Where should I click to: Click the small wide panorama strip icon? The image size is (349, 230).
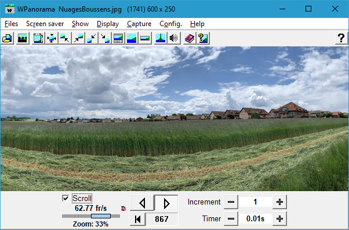(145, 38)
